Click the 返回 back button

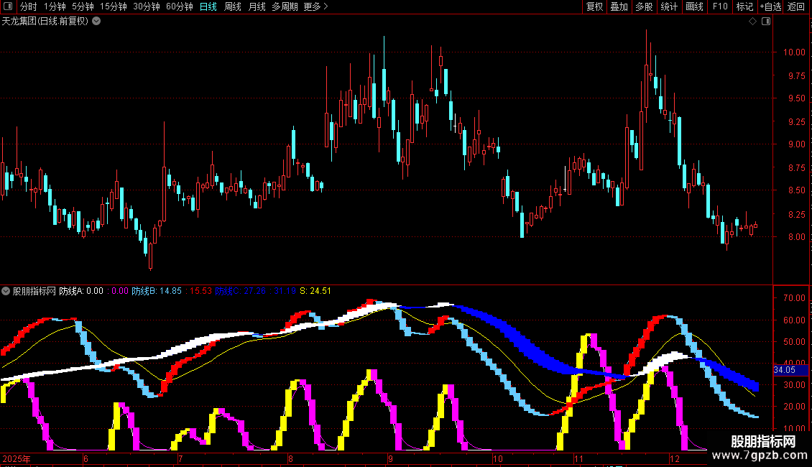click(x=796, y=6)
